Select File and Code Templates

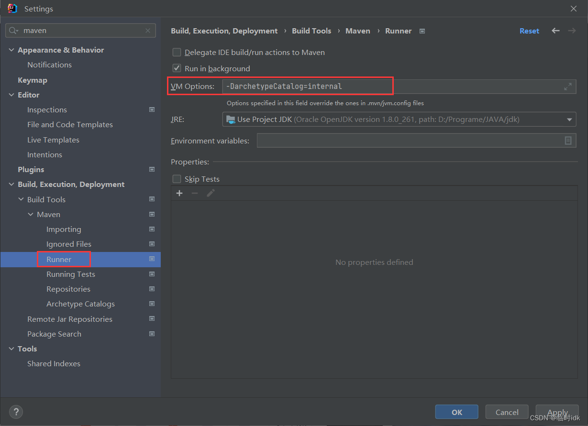coord(70,124)
